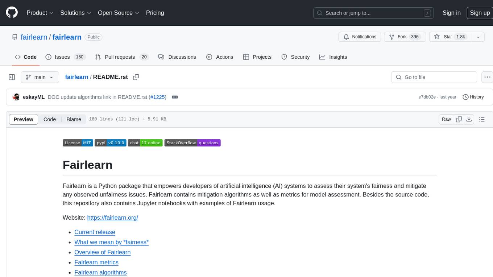Expand the Solutions menu

(x=76, y=13)
